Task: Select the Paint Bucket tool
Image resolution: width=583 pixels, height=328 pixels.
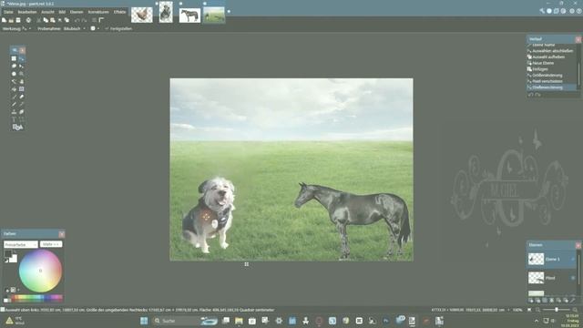Action: [x=15, y=89]
